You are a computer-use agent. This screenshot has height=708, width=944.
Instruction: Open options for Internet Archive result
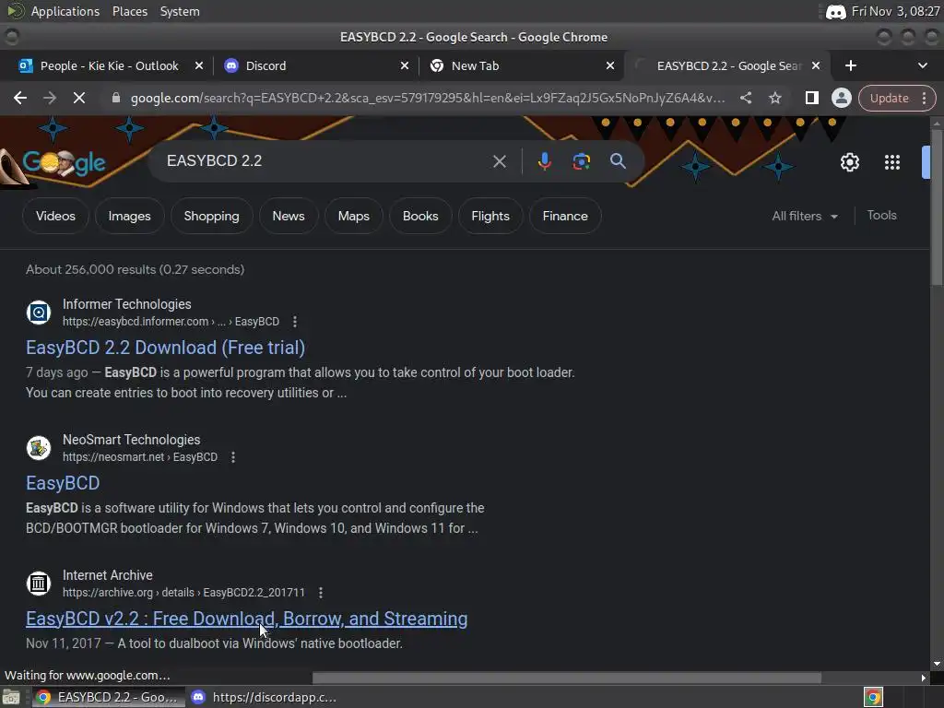(320, 593)
